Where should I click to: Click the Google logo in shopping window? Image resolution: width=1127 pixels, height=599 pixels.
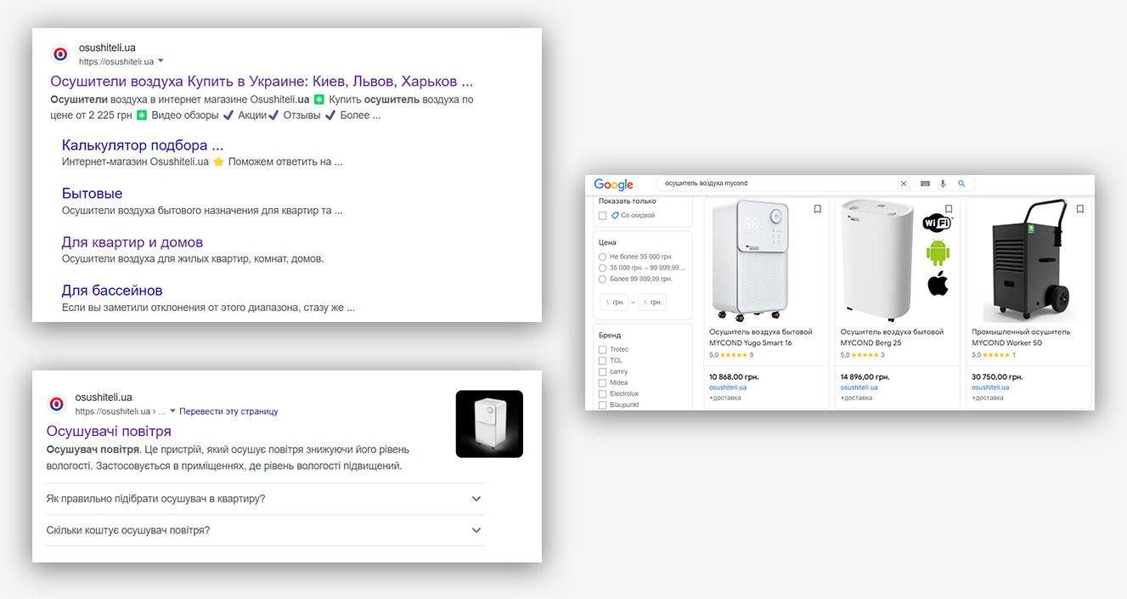[x=613, y=184]
